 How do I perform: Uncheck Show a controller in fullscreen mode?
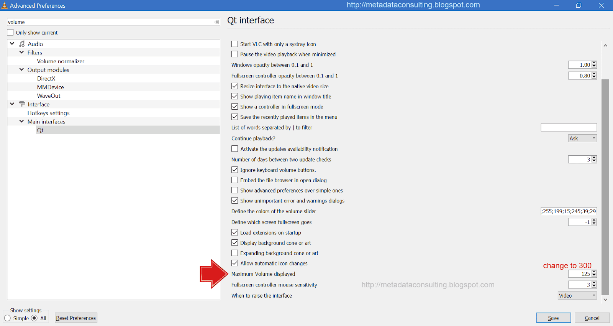point(235,107)
